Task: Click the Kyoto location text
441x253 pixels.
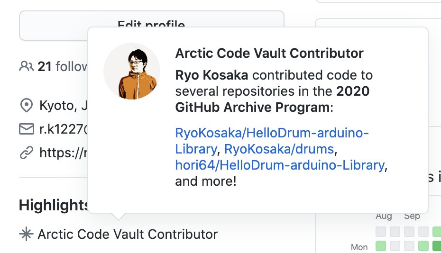Action: click(63, 105)
